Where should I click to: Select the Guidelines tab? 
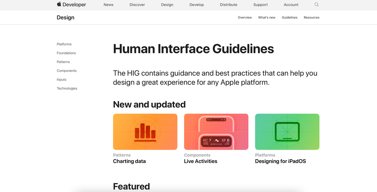(290, 18)
